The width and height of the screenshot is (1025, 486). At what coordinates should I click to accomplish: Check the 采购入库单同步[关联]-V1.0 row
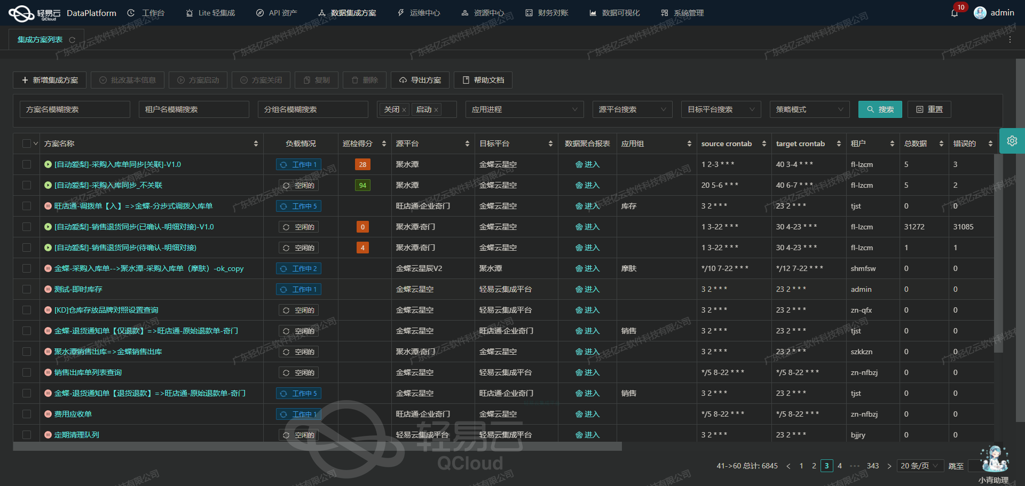tap(27, 164)
